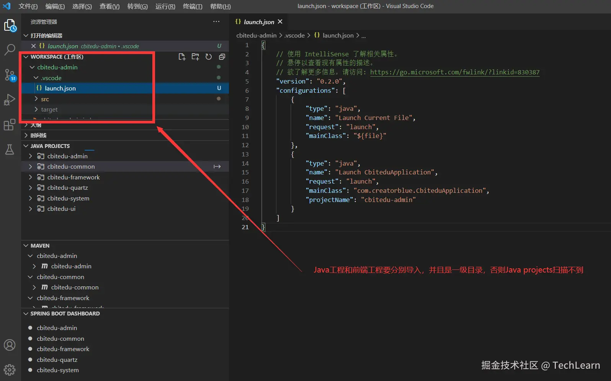This screenshot has height=381, width=611.
Task: Click Maven module icon for cbitedu-admin
Action: [x=44, y=266]
